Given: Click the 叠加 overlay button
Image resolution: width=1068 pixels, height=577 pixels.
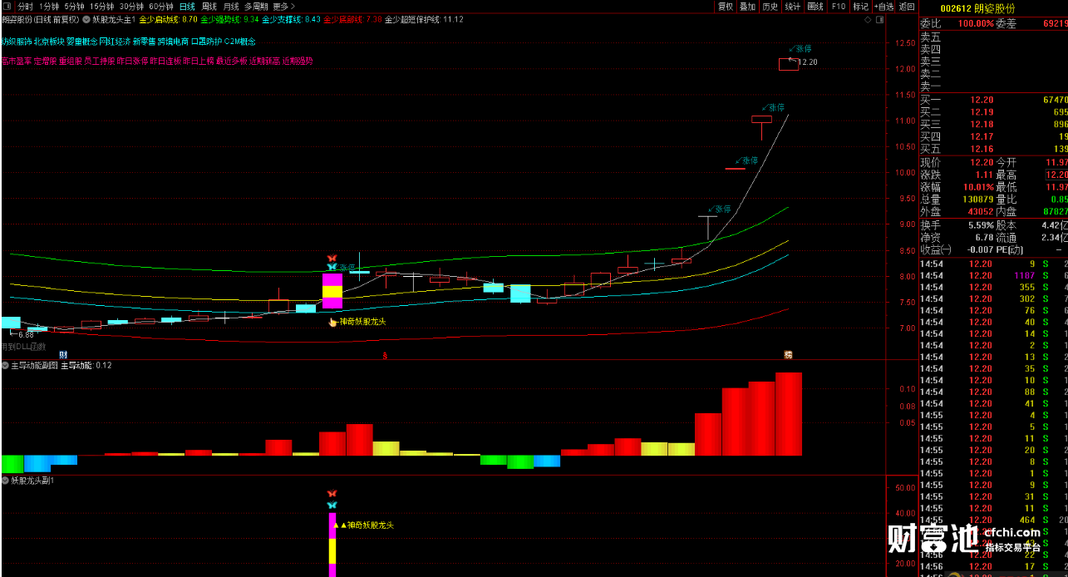Looking at the screenshot, I should coord(748,6).
